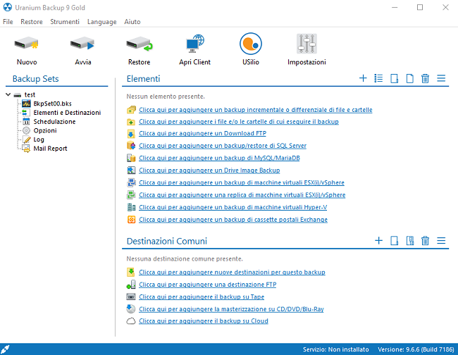
Task: Select Log in the tree
Action: 39,139
